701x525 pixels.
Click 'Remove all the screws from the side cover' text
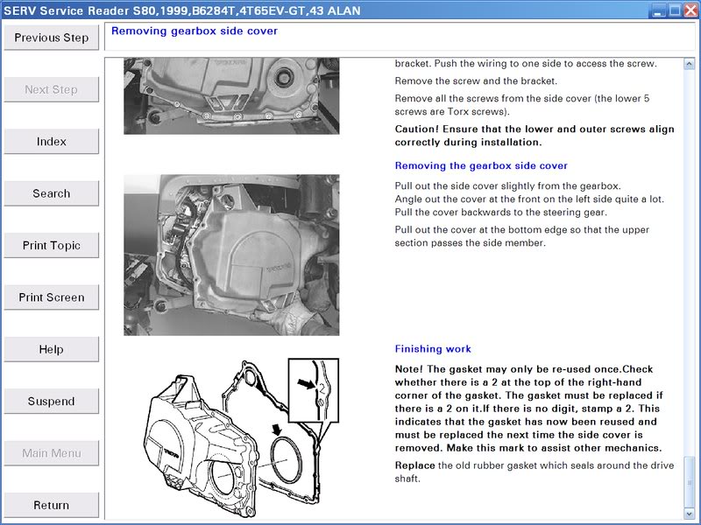(522, 105)
